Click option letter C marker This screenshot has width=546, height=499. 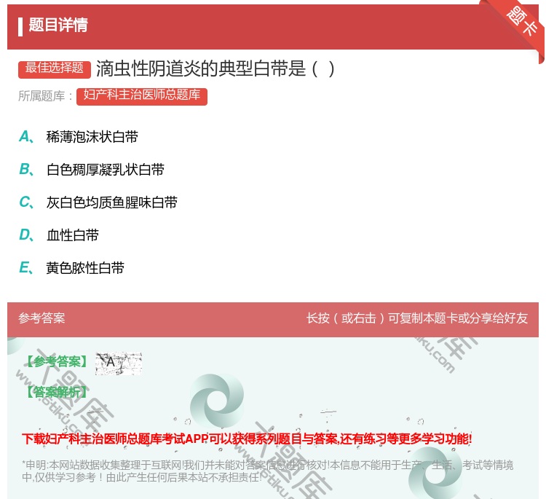click(x=25, y=203)
